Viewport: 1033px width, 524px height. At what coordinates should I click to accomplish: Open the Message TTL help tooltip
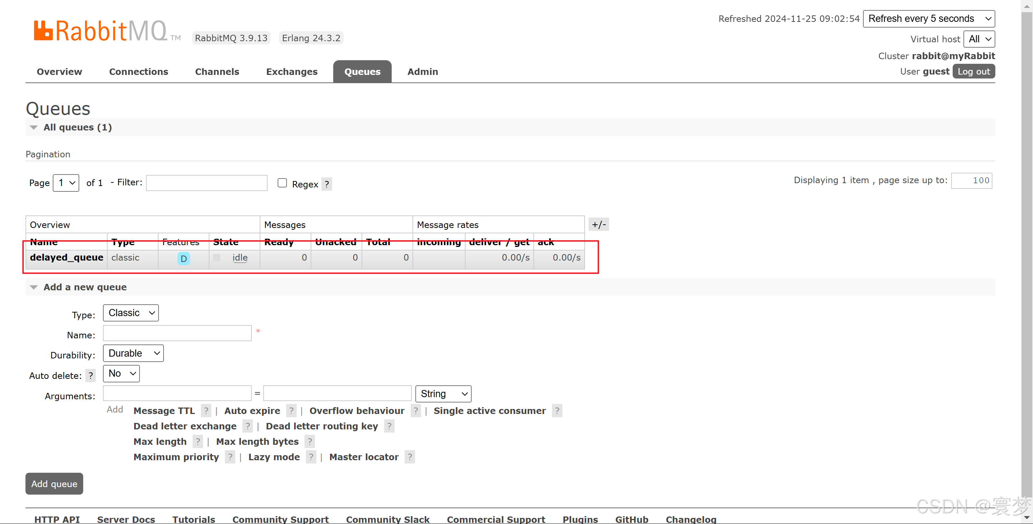206,411
